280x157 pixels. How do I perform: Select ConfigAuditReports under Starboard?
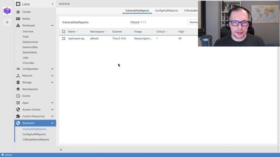pos(34,134)
